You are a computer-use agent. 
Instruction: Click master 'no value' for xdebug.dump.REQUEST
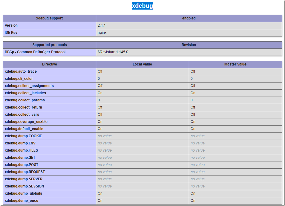[197, 172]
